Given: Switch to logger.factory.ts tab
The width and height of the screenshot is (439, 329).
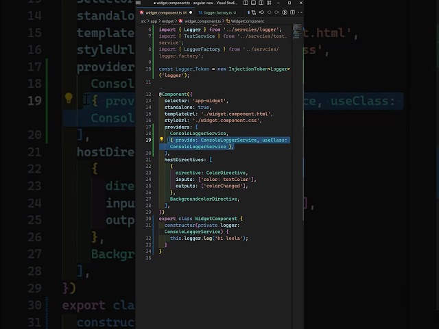Looking at the screenshot, I should (218, 12).
